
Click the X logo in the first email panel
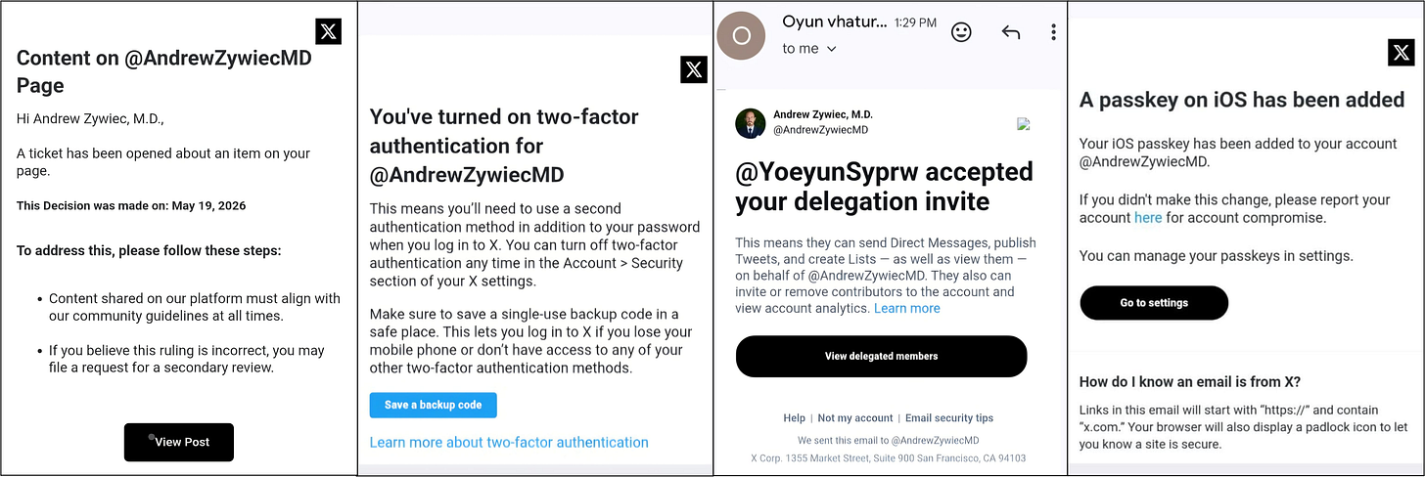click(x=329, y=31)
